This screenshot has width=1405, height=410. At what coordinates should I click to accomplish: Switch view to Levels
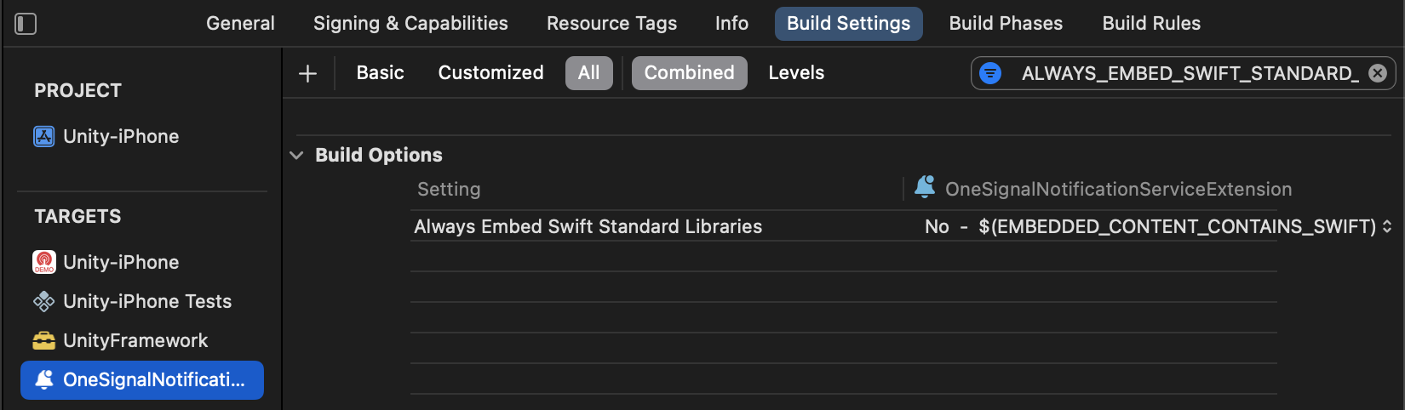tap(796, 73)
